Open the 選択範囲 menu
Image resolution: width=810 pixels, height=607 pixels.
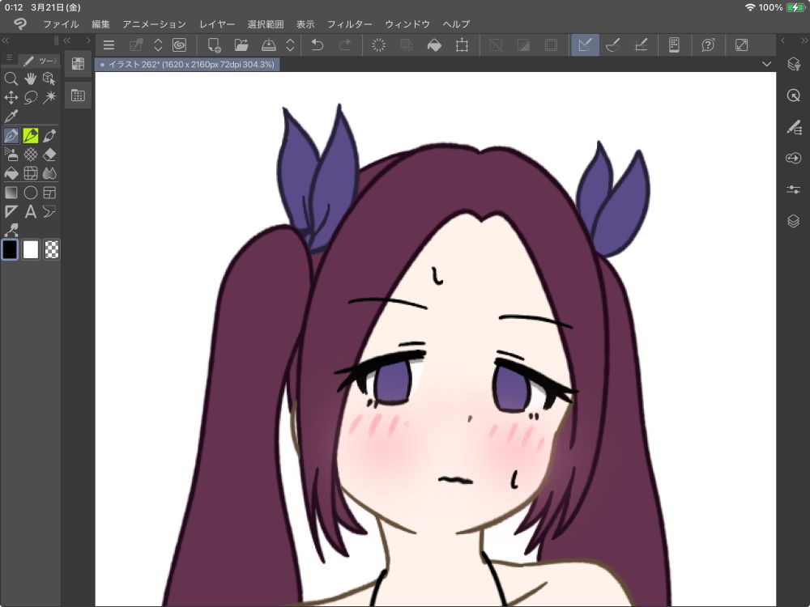click(x=266, y=24)
